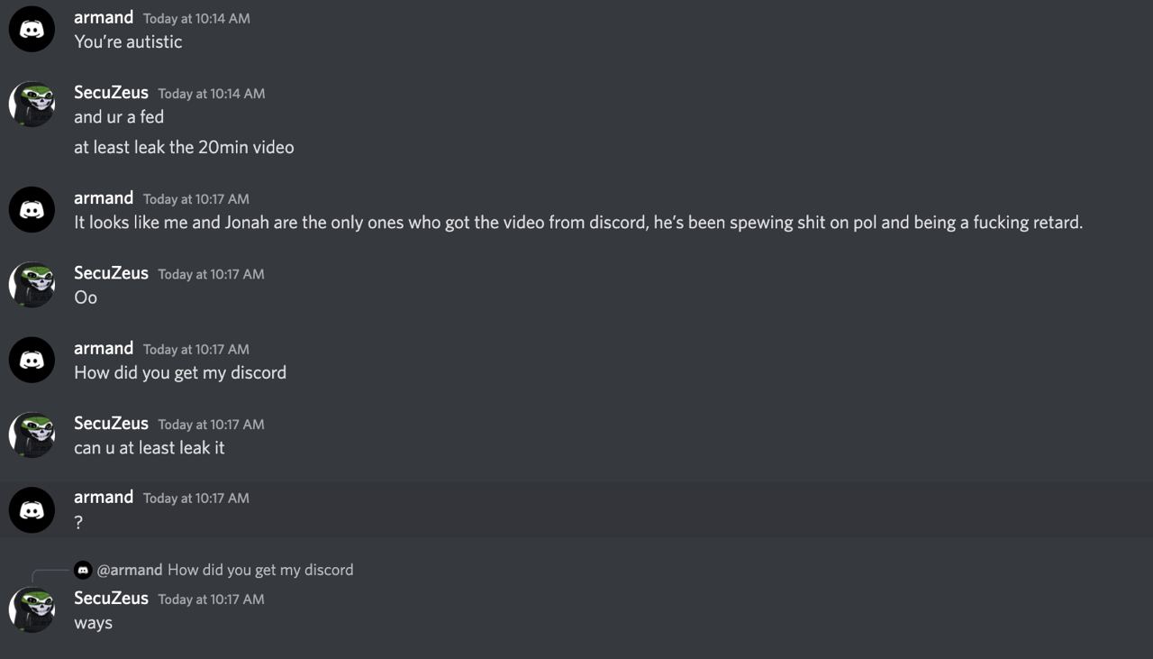The width and height of the screenshot is (1153, 659).
Task: Click armand's avatar beside "You're autistic"
Action: pos(32,30)
